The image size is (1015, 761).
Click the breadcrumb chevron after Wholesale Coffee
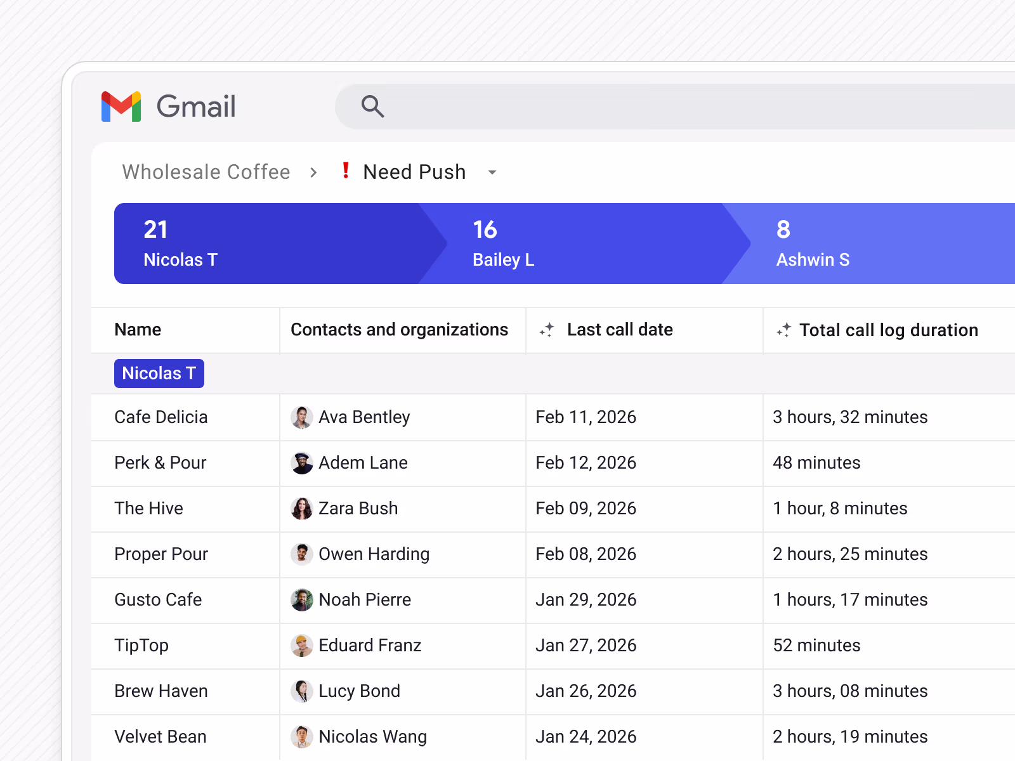[313, 172]
